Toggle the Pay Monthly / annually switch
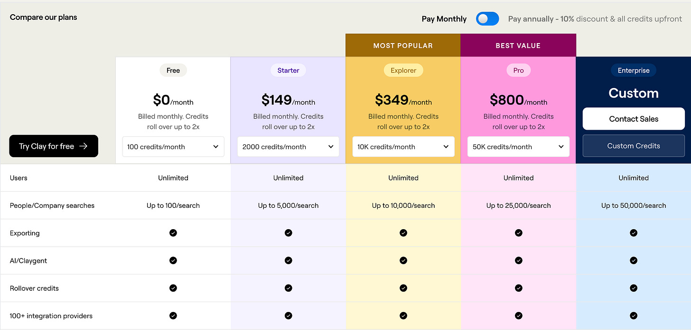The image size is (691, 330). [x=487, y=19]
